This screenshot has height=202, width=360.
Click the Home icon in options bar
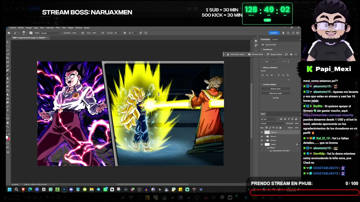tap(9, 33)
